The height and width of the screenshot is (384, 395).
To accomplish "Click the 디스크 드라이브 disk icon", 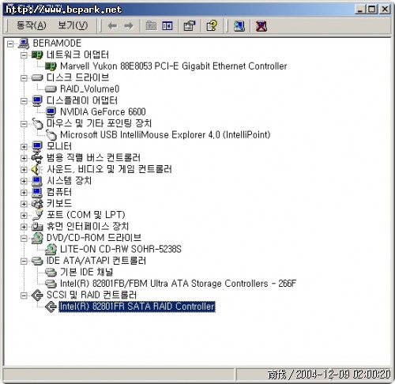I will 37,77.
